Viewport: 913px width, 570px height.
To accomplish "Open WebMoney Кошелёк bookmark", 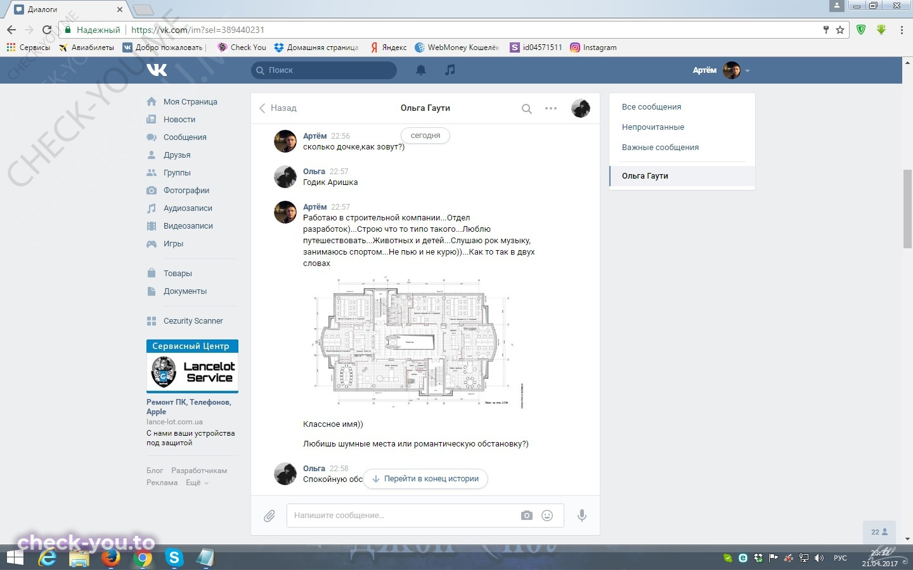I will click(456, 47).
